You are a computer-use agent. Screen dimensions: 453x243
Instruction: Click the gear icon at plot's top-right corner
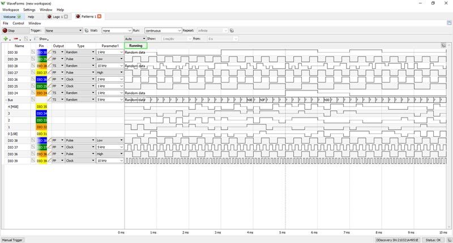tap(443, 45)
